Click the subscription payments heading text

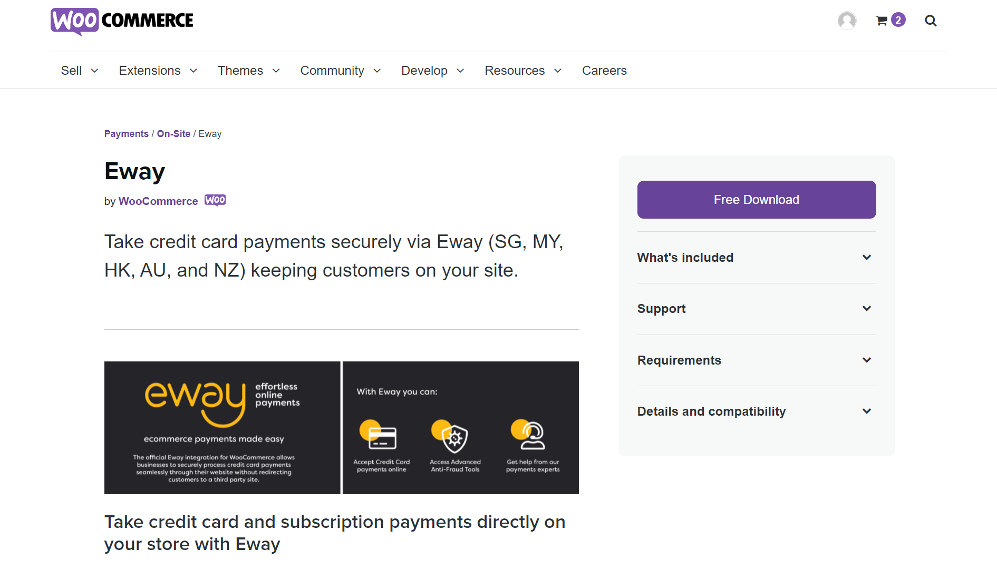tap(335, 533)
